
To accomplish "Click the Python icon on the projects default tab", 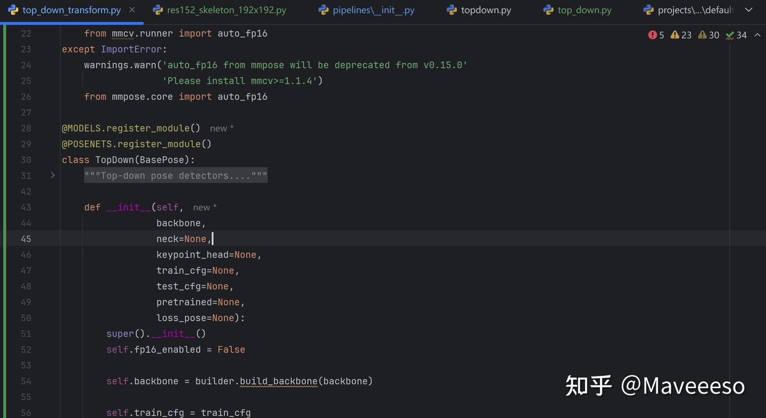I will pyautogui.click(x=647, y=10).
